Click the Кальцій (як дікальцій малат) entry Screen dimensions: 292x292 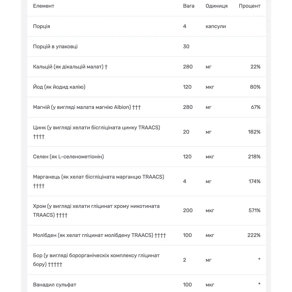(70, 67)
